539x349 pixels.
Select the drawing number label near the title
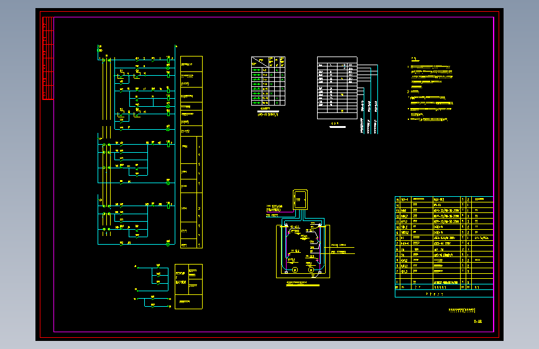pos(478,322)
